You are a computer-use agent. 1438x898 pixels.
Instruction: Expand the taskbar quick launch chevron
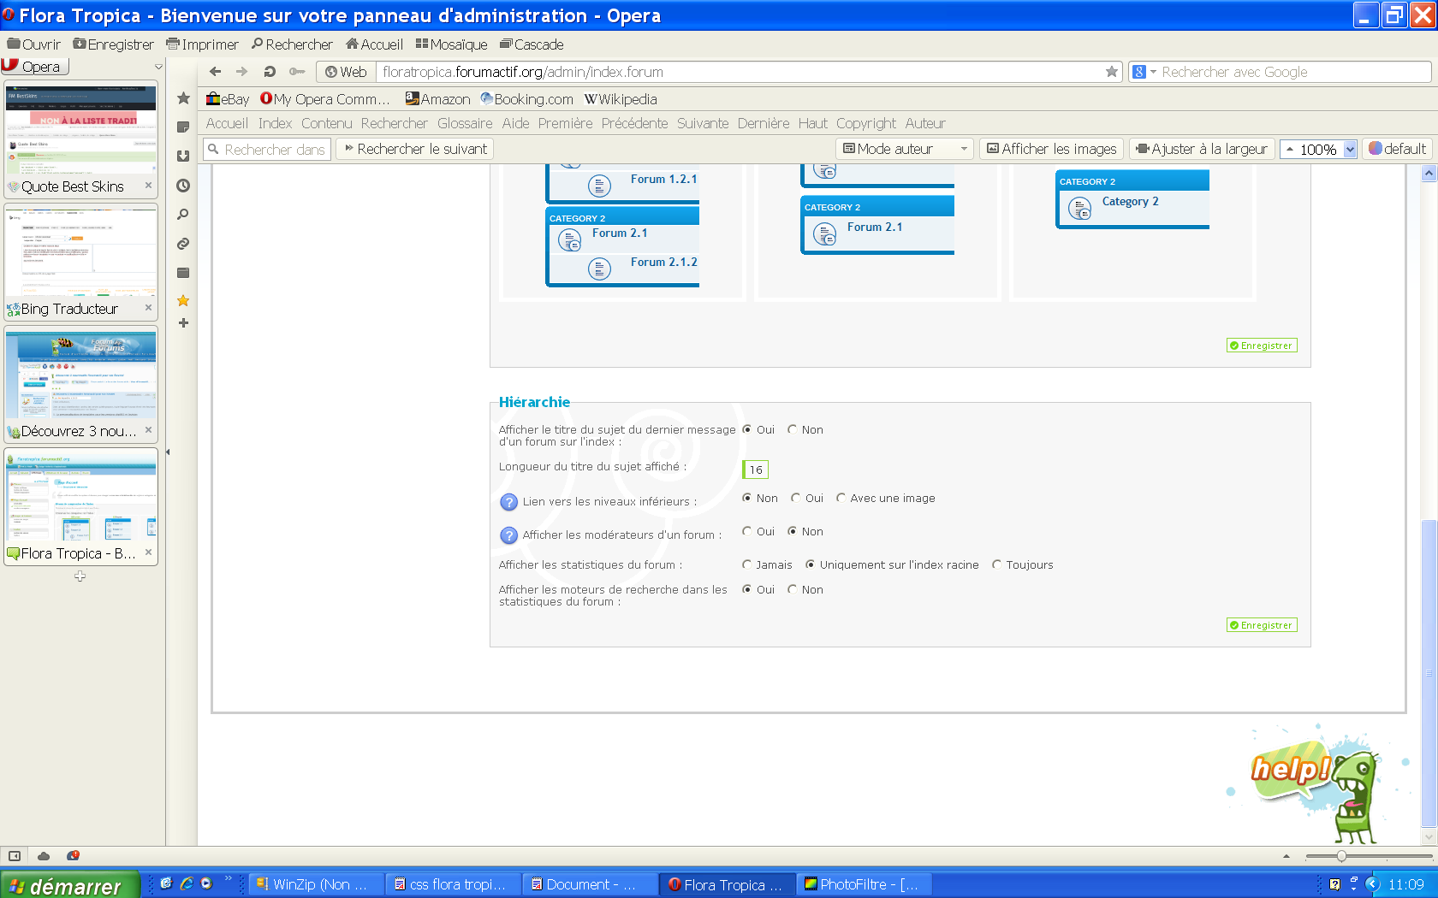pos(229,878)
